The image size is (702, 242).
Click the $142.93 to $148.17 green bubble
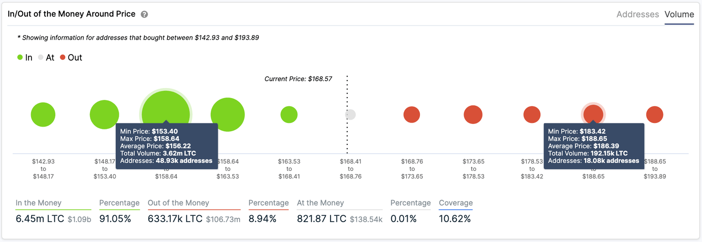click(43, 115)
